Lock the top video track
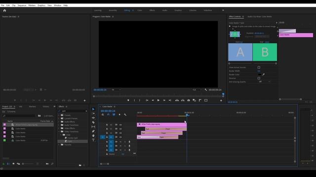Screen dimensions: 316x177 coord(107,125)
